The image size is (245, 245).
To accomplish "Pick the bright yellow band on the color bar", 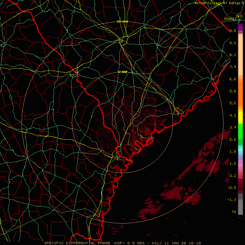I will click(x=240, y=117).
